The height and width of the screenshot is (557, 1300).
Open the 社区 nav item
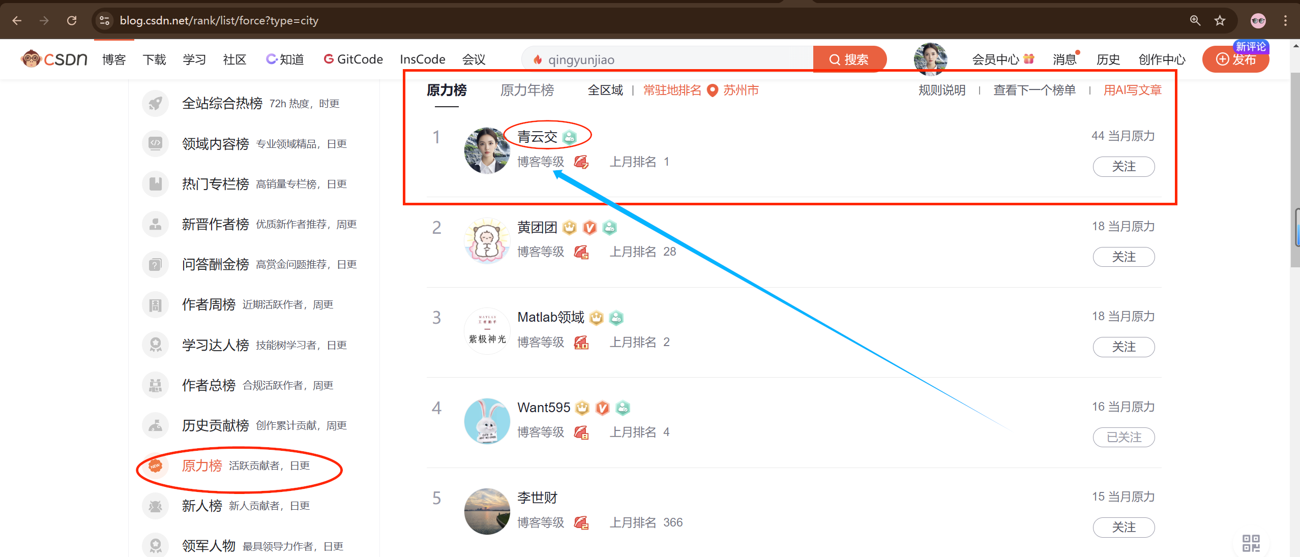[234, 59]
